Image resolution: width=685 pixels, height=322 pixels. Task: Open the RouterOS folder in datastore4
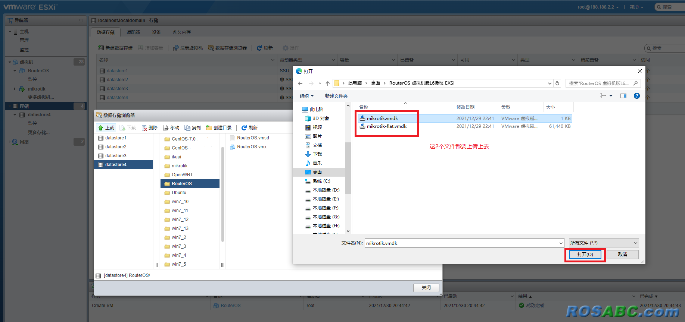(190, 184)
